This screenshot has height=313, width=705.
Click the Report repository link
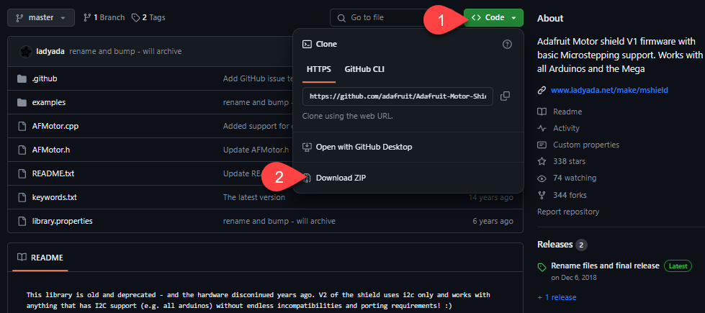568,212
